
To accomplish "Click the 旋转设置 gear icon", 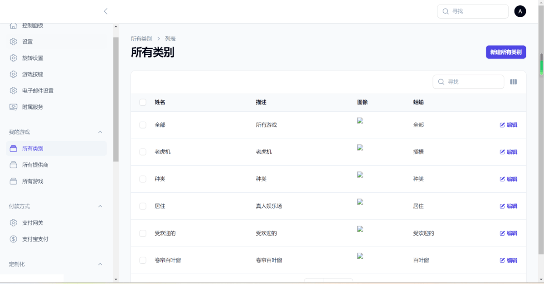I will 14,58.
